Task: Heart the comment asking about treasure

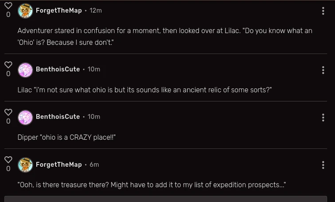Action: pyautogui.click(x=8, y=160)
